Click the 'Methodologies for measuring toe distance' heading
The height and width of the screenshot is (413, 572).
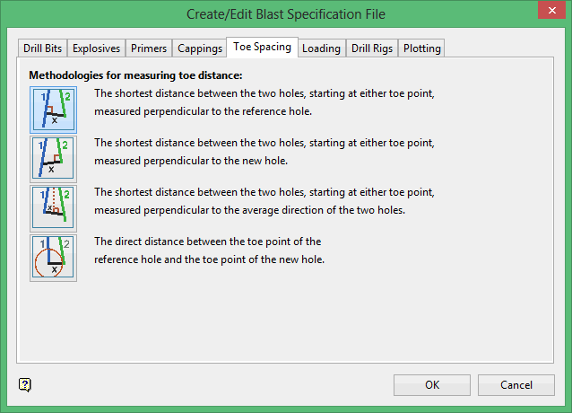[x=135, y=75]
